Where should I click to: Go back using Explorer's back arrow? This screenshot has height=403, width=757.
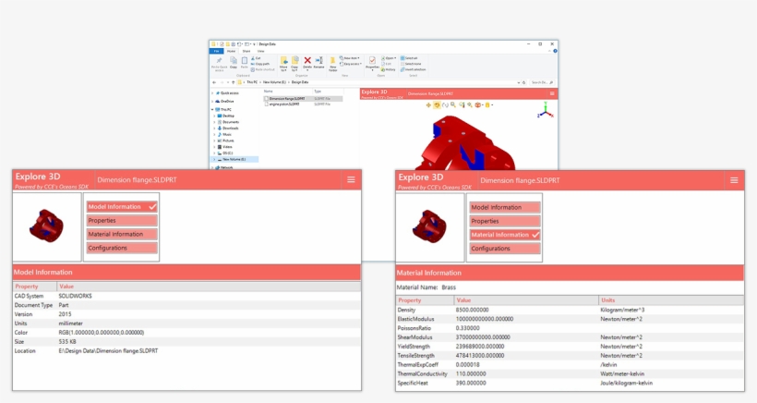(214, 82)
